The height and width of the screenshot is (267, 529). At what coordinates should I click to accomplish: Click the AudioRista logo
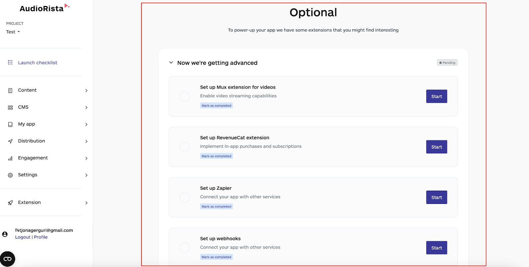(45, 8)
